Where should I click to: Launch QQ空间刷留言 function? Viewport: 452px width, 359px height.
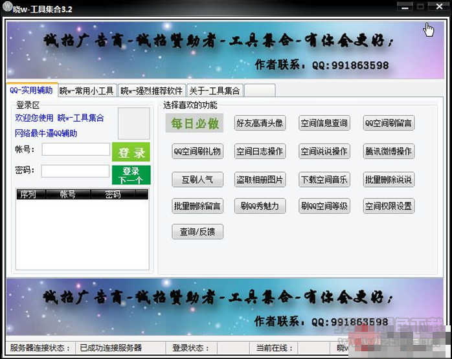tap(389, 123)
